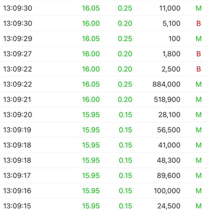
Task: Tap the red B marker for 1,800 shares
Action: click(198, 54)
